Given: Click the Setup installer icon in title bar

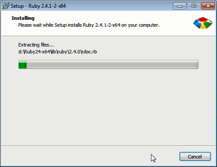Looking at the screenshot, I should click(6, 6).
